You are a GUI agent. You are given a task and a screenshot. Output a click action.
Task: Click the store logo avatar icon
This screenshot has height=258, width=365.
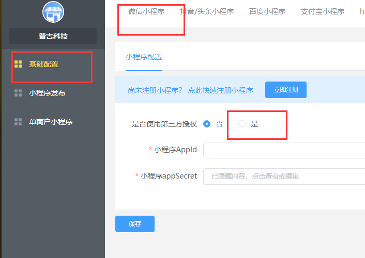pos(53,12)
